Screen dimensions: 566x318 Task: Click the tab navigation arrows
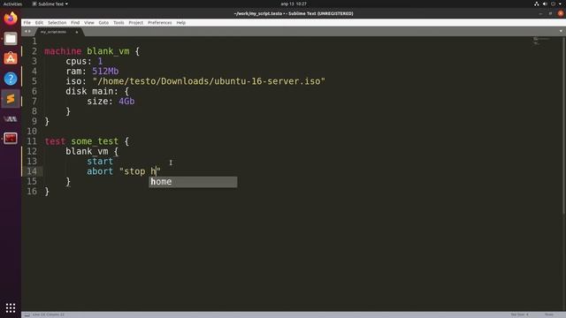(27, 32)
